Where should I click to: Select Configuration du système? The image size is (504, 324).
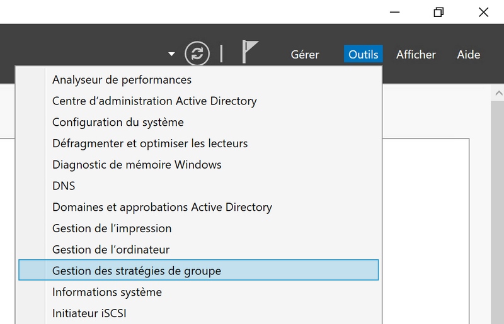(x=118, y=122)
